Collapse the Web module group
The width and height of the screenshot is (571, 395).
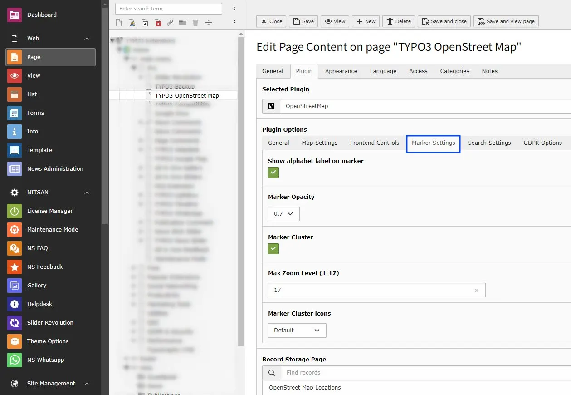point(87,39)
